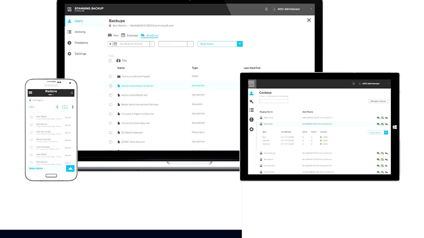Check Q3 Sales Europe.pptx checkbox

pyautogui.click(x=111, y=133)
